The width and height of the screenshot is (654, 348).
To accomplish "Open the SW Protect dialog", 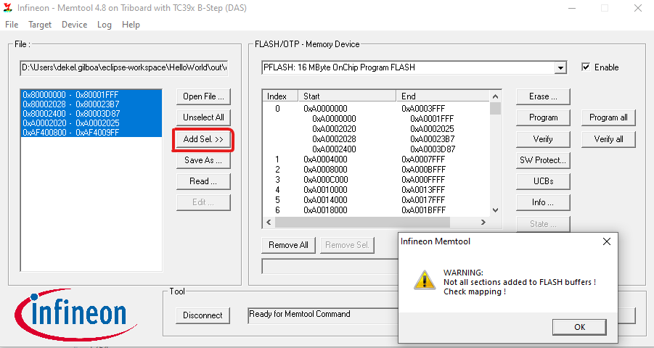I will pyautogui.click(x=543, y=160).
